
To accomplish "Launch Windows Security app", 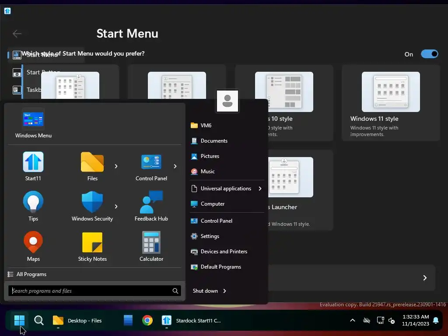I will [92, 206].
